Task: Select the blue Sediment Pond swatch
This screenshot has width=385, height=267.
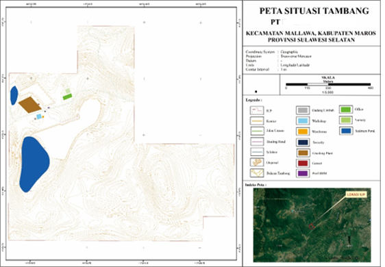Action: tap(346, 131)
